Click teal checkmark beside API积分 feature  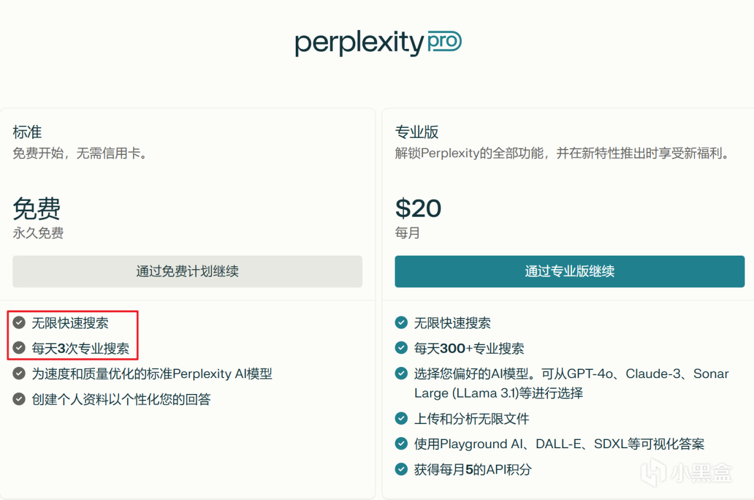click(401, 469)
